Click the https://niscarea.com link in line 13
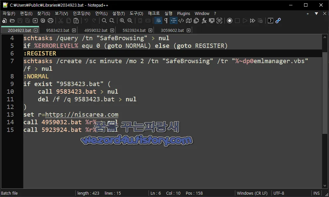 click(x=82, y=114)
